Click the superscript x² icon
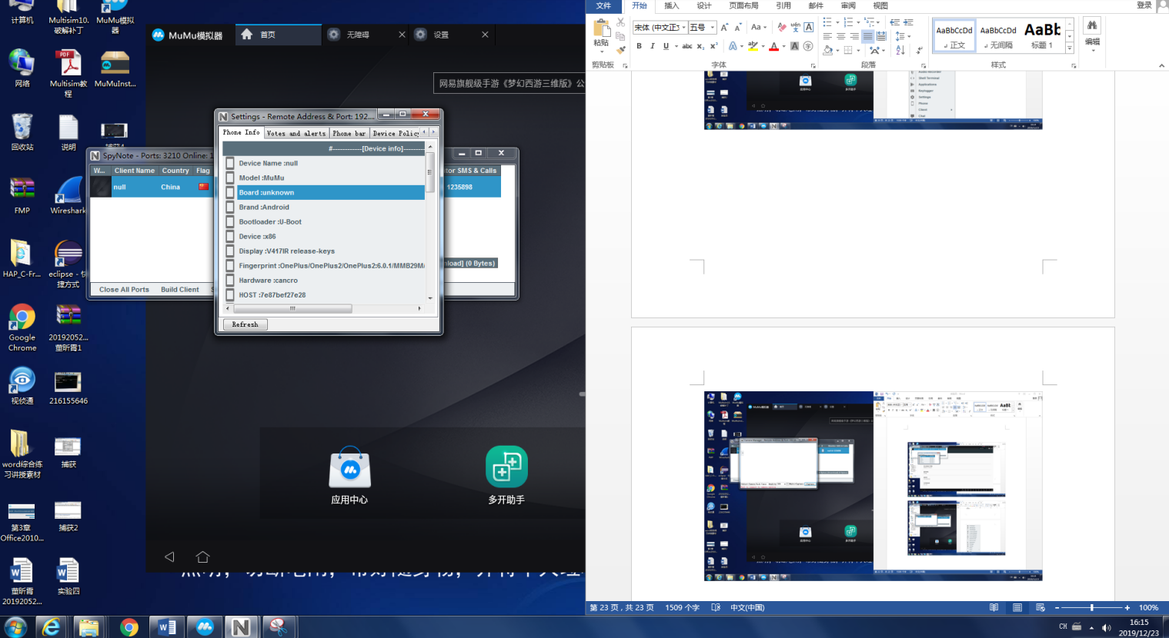 (713, 46)
